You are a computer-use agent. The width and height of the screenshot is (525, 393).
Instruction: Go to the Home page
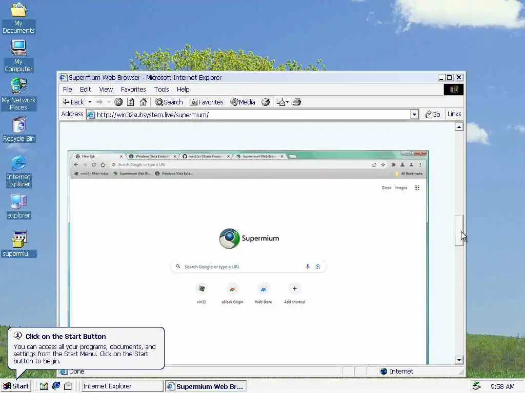click(143, 102)
